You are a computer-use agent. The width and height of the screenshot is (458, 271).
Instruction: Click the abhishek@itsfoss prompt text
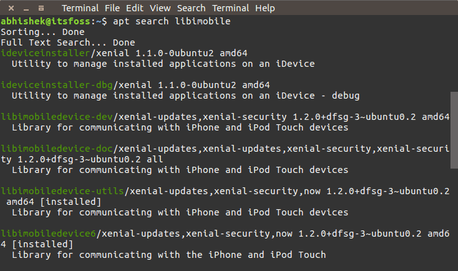tap(45, 21)
